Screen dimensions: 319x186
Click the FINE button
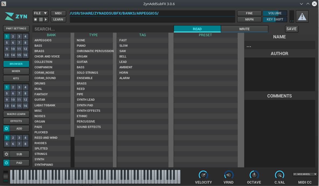249,13
